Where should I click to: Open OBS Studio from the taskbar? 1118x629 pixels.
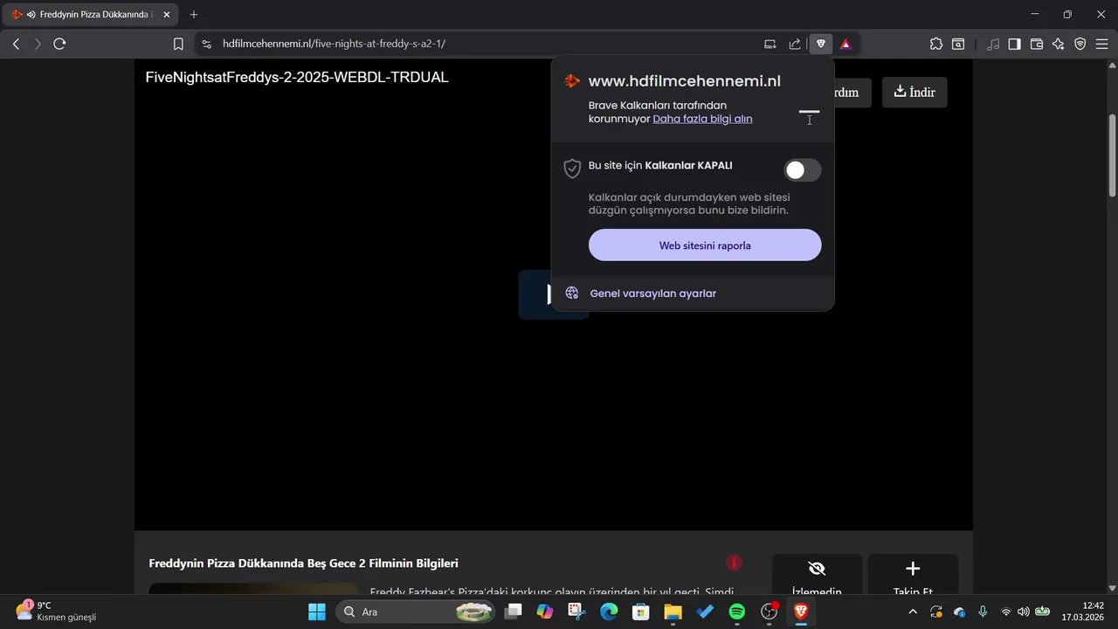[x=769, y=612]
